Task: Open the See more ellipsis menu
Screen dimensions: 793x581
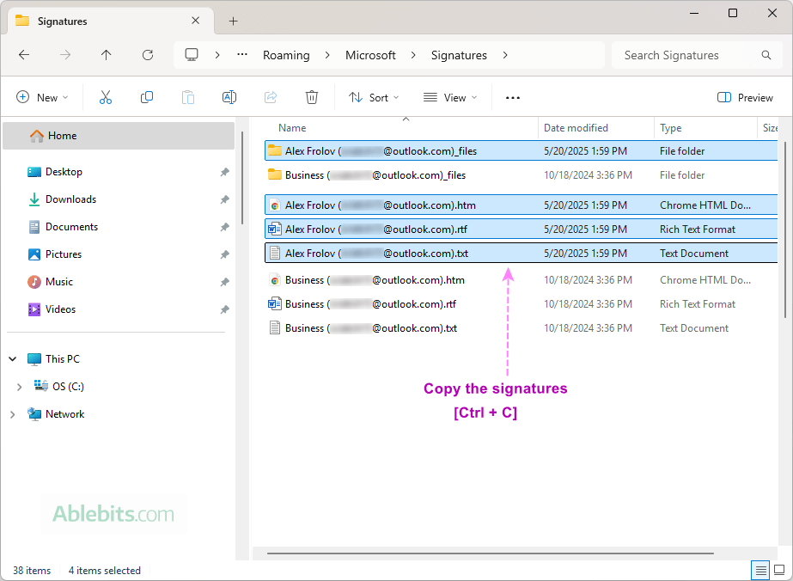Action: [x=513, y=98]
